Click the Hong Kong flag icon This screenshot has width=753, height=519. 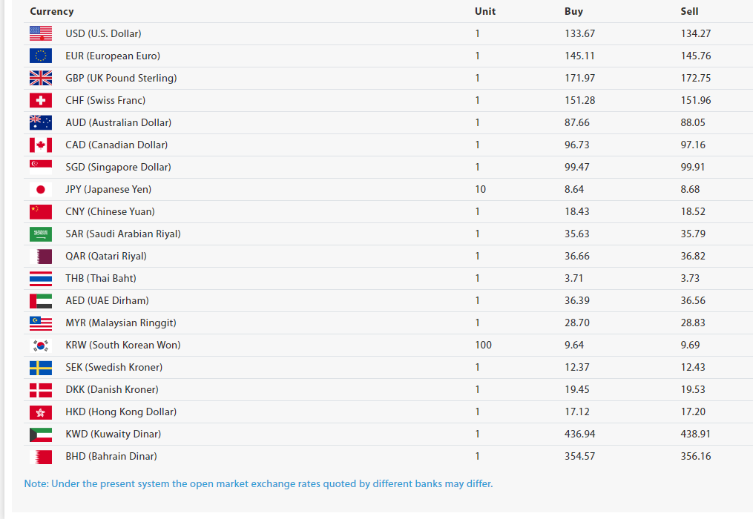(x=41, y=411)
